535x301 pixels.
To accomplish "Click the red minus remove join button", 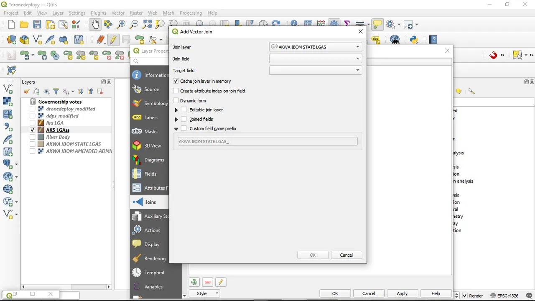I will [207, 282].
